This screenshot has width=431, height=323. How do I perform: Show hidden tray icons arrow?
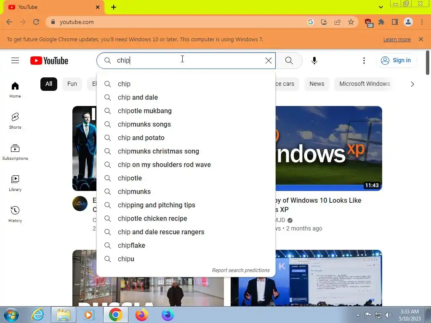[358, 315]
